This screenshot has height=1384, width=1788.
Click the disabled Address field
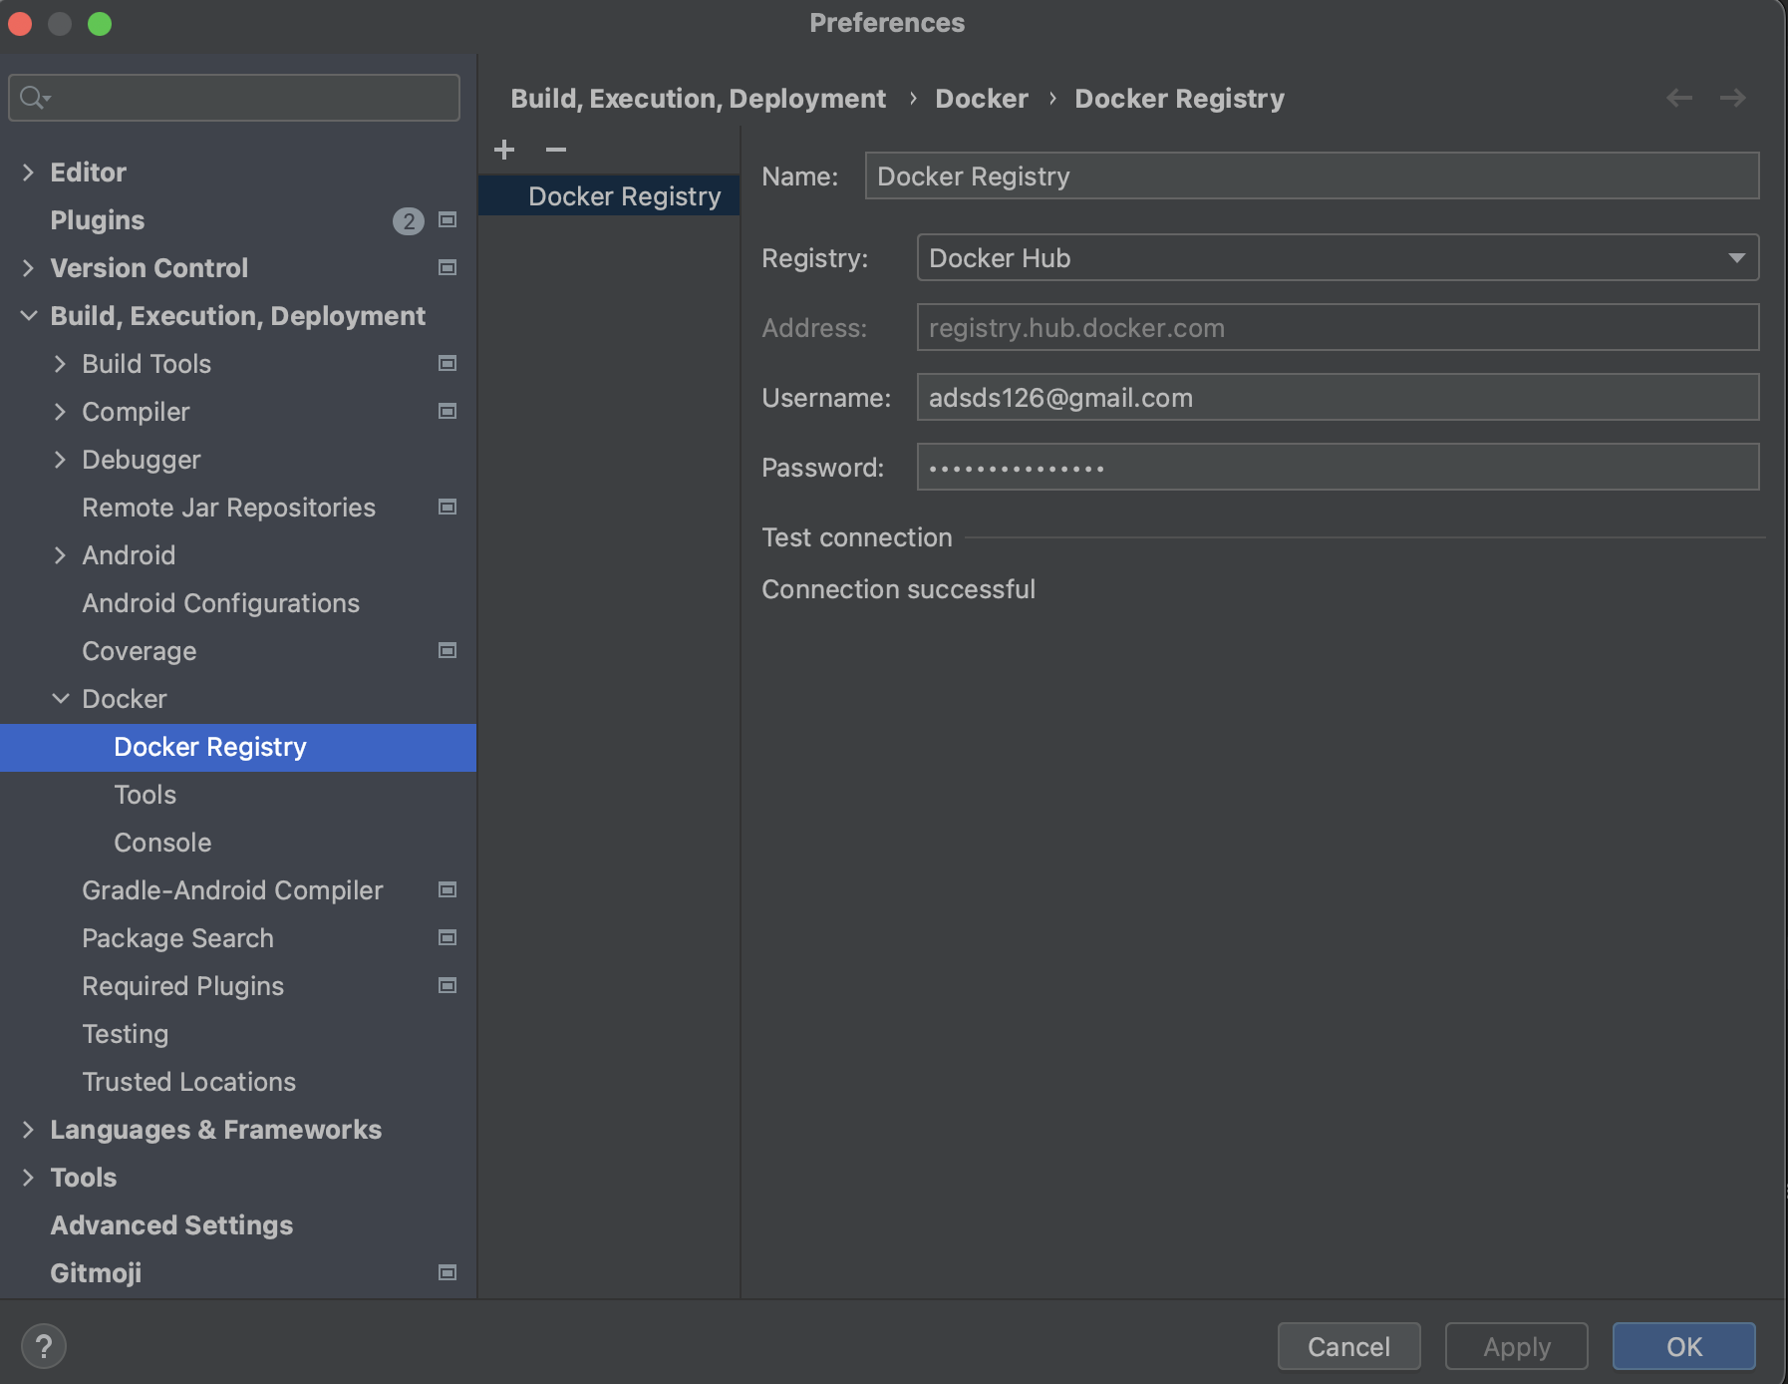click(1338, 328)
